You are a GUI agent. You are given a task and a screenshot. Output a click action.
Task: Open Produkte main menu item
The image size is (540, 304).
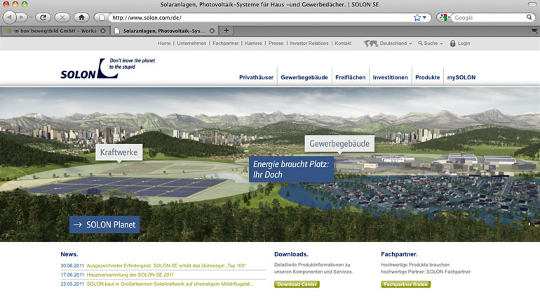click(x=427, y=77)
